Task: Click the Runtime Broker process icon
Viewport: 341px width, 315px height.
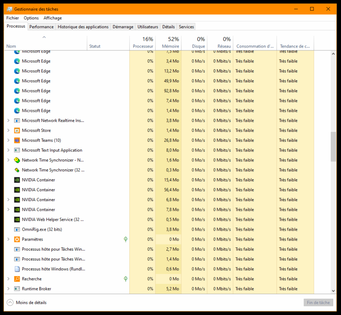Action: 17,289
